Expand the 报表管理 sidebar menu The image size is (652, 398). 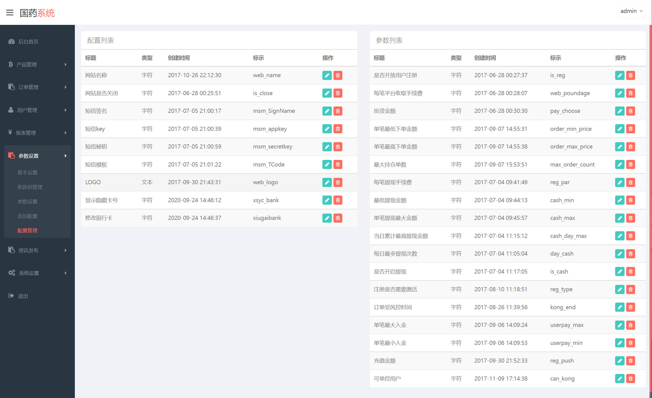tap(37, 133)
